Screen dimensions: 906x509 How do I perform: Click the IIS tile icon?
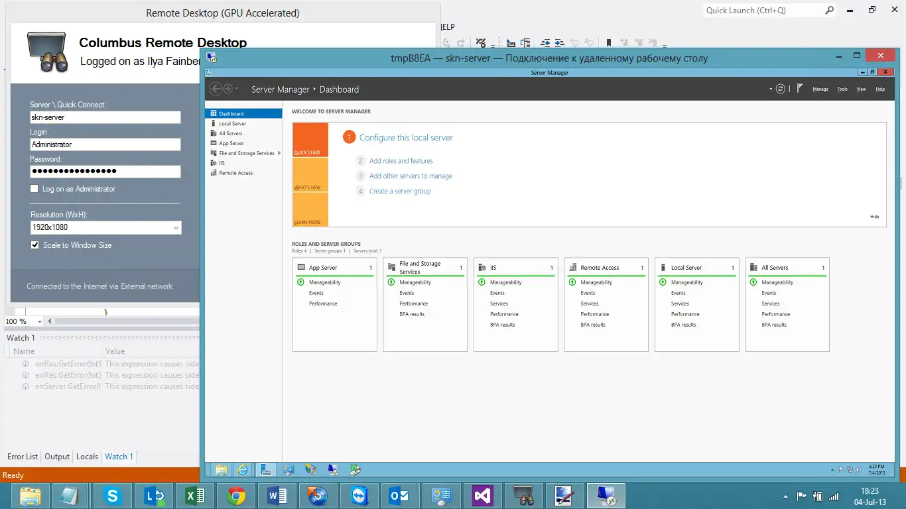482,267
